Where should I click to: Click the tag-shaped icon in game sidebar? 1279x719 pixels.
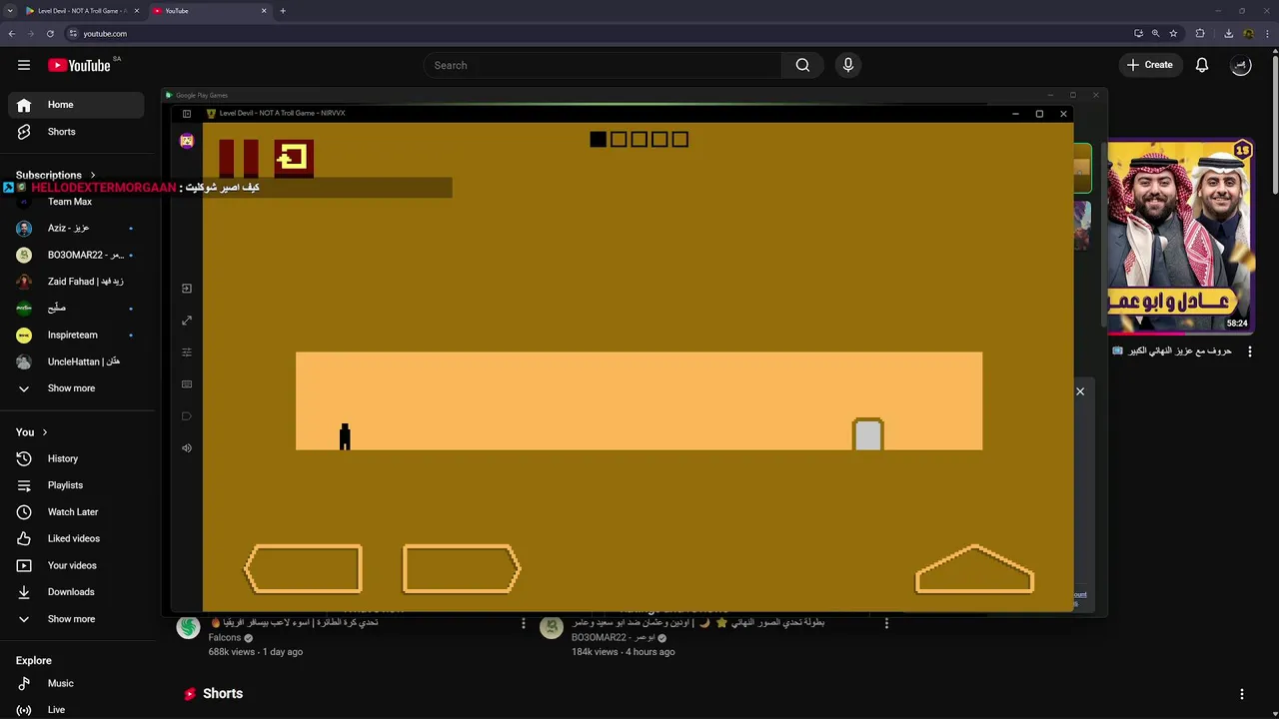pyautogui.click(x=187, y=416)
